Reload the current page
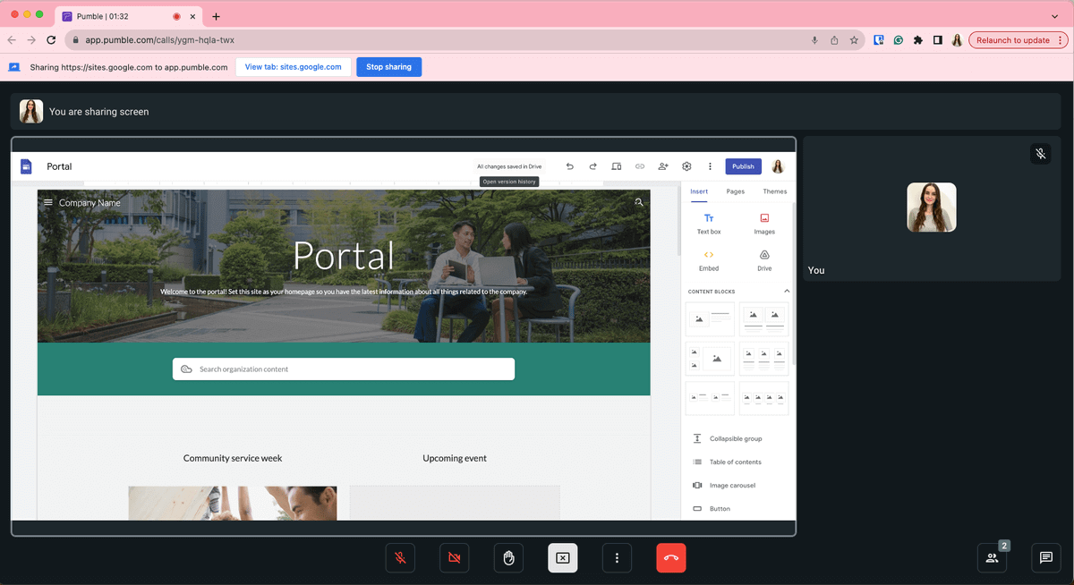Screen dimensions: 1074x585 pos(51,40)
